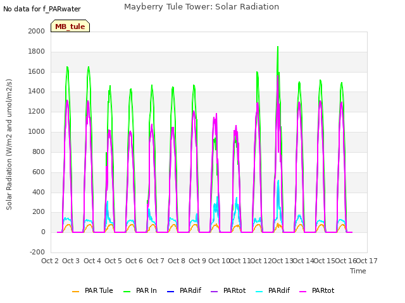The height and width of the screenshot is (303, 405).
Task: Click the magenta PARtot legend marker
Action: 302,292
